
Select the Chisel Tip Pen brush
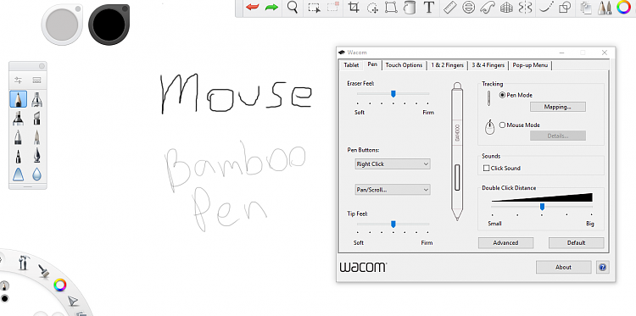[x=37, y=119]
